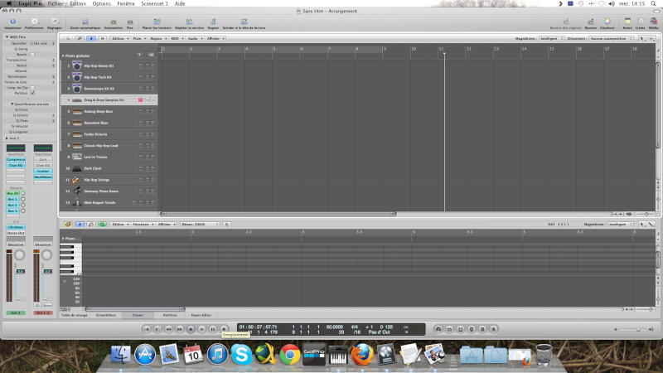Open the Couleurs palette icon
This screenshot has height=373, width=663.
point(607,22)
